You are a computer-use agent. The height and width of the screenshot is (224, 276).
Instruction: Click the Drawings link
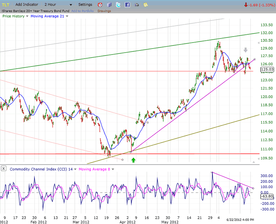(x=104, y=11)
